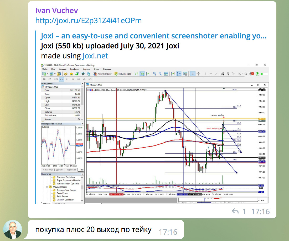The height and width of the screenshot is (241, 289).
Task: Open dropdown arrow beside the profiles icon
Action: coord(55,74)
